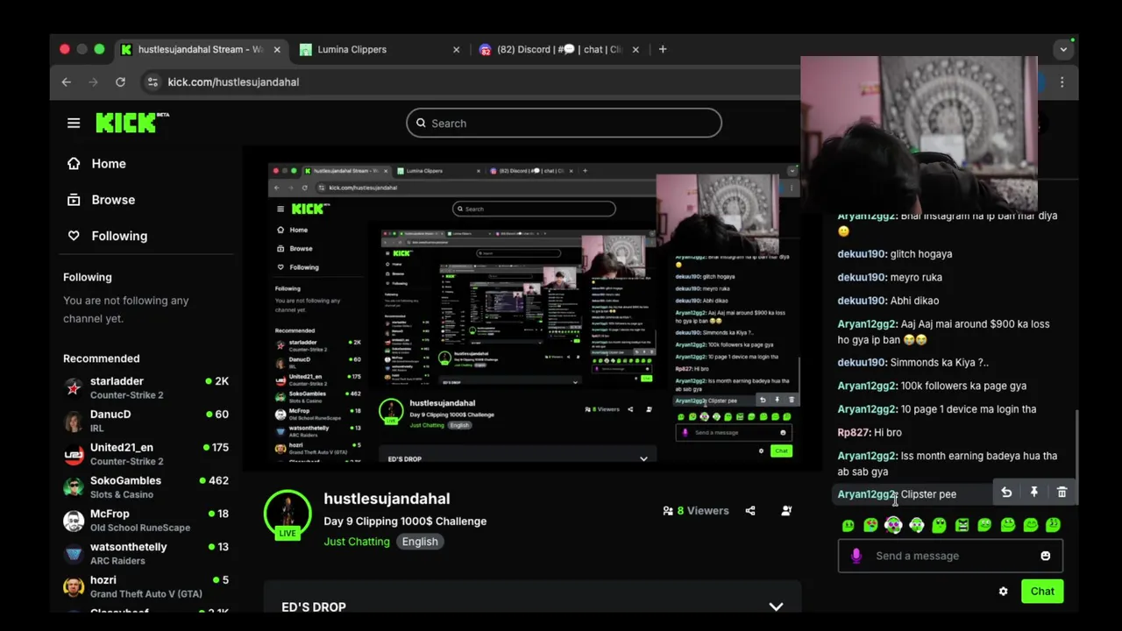Open McFrop recommended channel
This screenshot has width=1122, height=631.
[146, 521]
